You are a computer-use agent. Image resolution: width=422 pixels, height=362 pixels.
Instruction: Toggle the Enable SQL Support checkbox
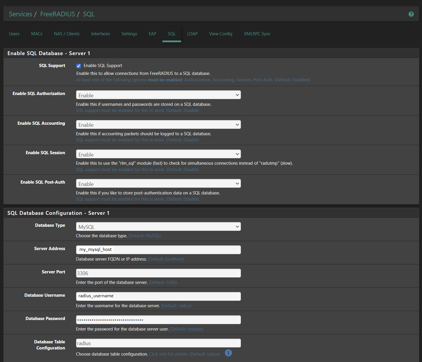point(78,66)
